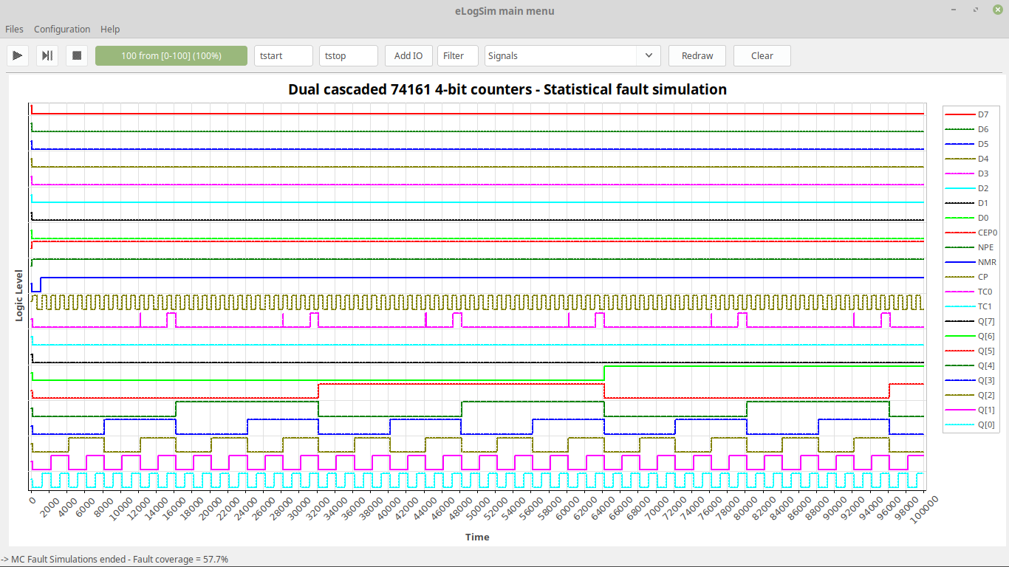Hit the stop simulation square icon

[x=77, y=55]
